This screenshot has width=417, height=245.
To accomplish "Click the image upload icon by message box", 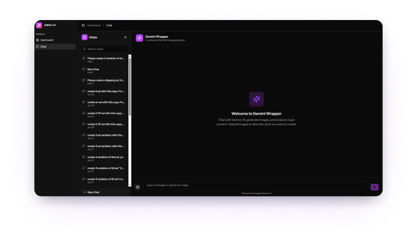I will [x=137, y=187].
